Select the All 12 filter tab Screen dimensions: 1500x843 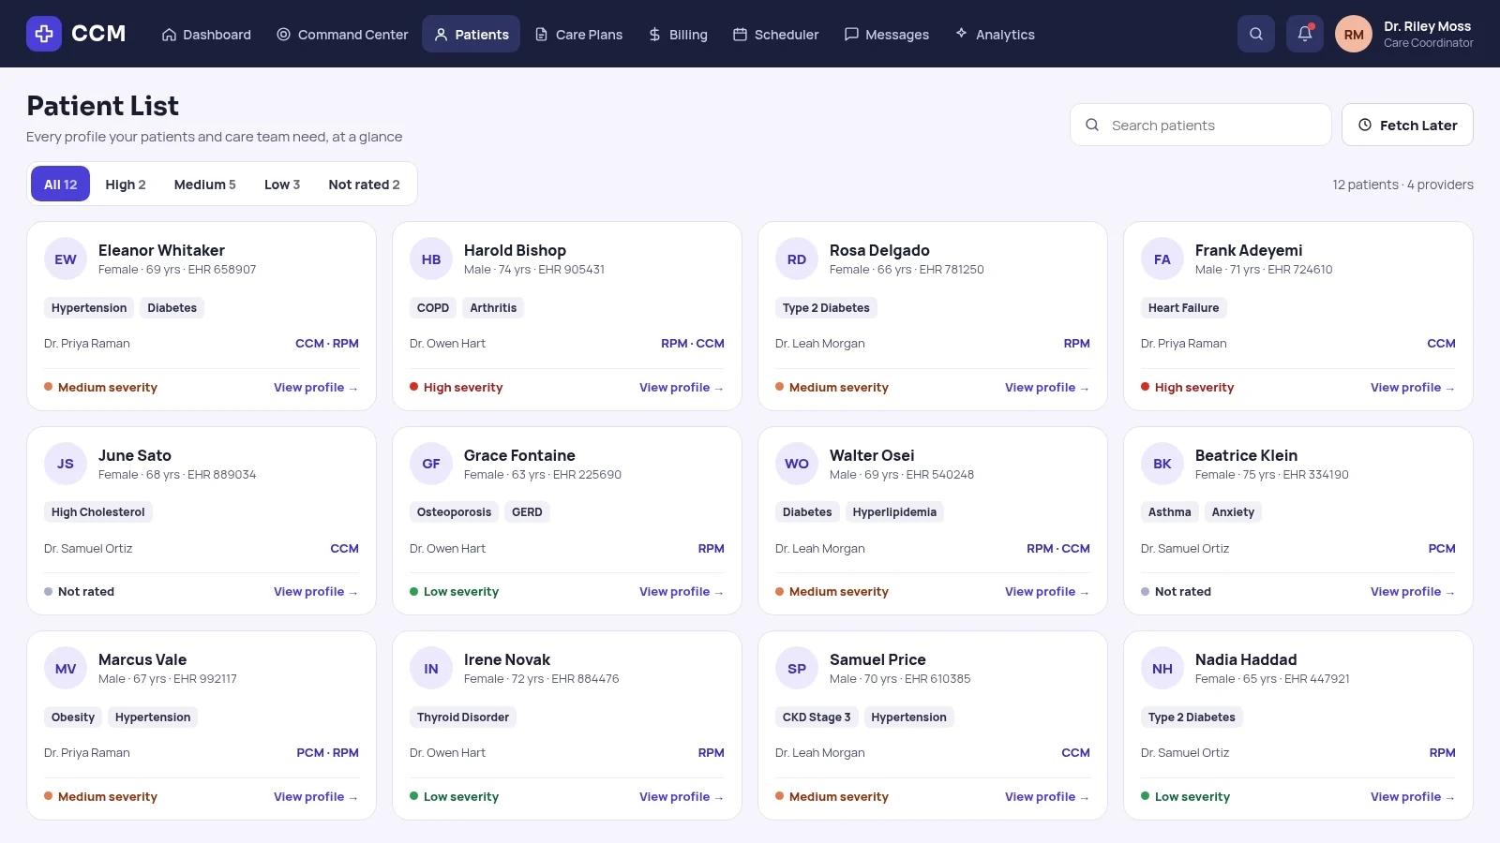60,184
